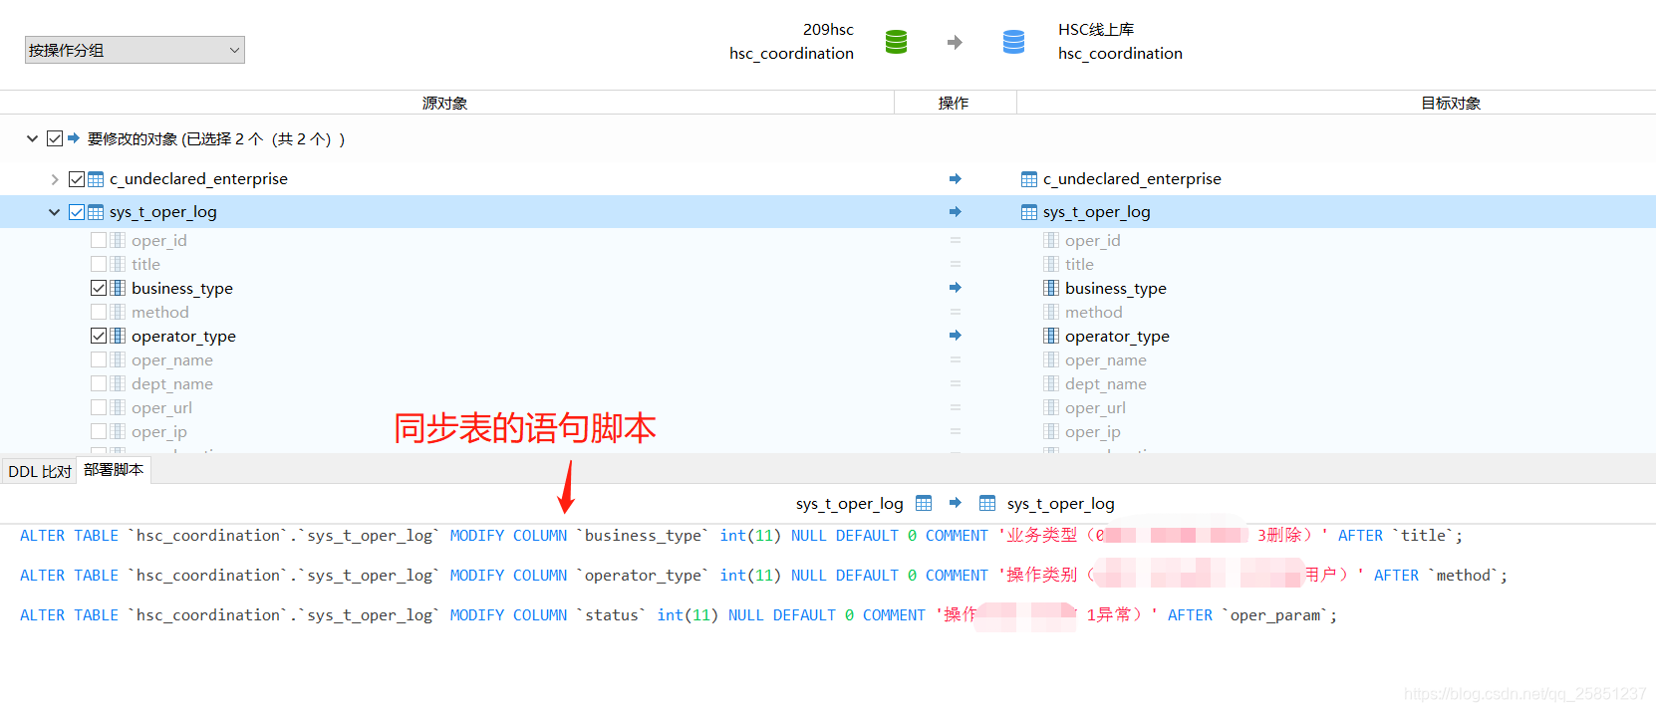The height and width of the screenshot is (712, 1656).
Task: Switch to the DDL 比对 tab
Action: click(40, 471)
